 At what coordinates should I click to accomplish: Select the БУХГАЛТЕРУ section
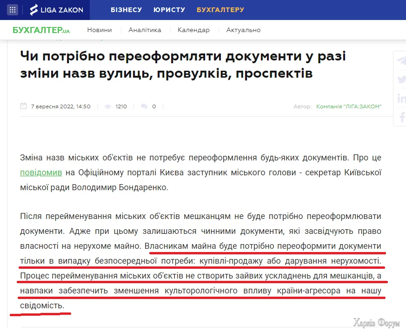click(220, 10)
